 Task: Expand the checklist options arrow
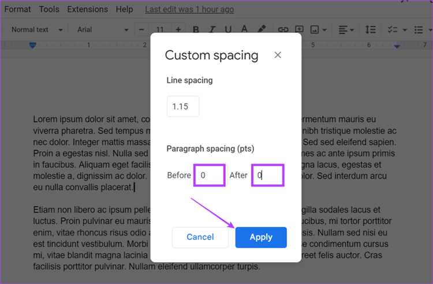pos(405,30)
